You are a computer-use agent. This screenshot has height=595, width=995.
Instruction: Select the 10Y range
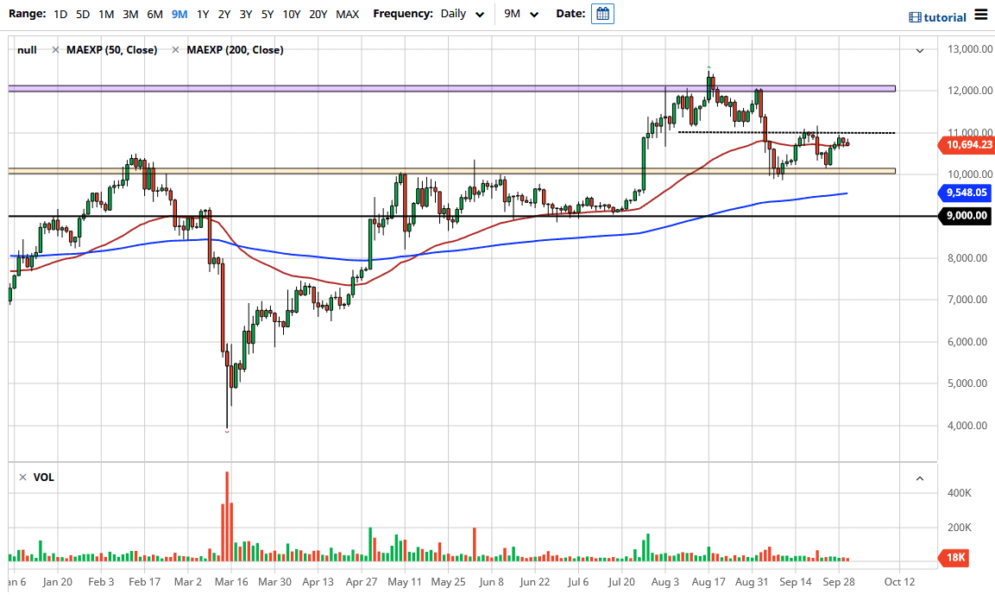click(292, 14)
